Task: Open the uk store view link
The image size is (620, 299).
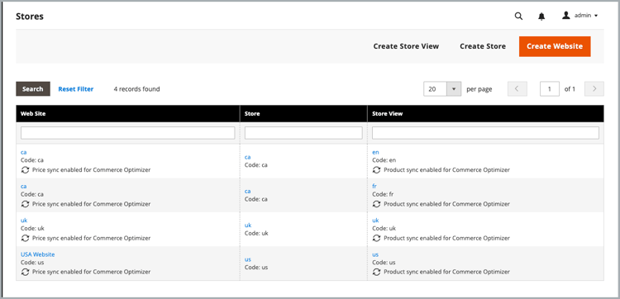Action: [375, 221]
